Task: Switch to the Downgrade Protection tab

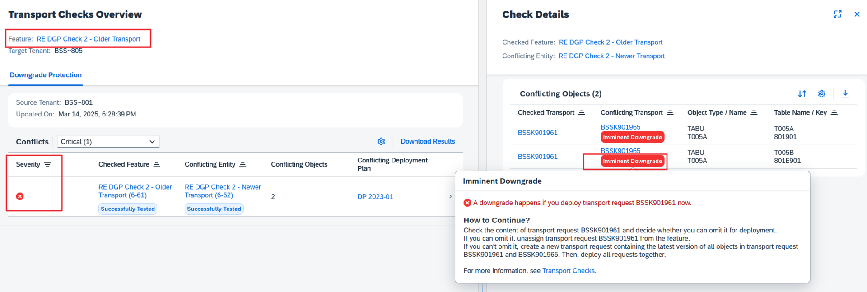Action: pyautogui.click(x=46, y=75)
